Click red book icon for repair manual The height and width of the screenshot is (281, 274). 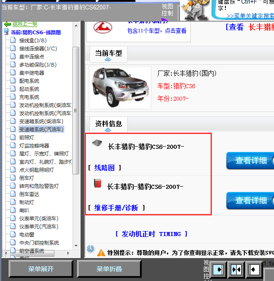(98, 183)
